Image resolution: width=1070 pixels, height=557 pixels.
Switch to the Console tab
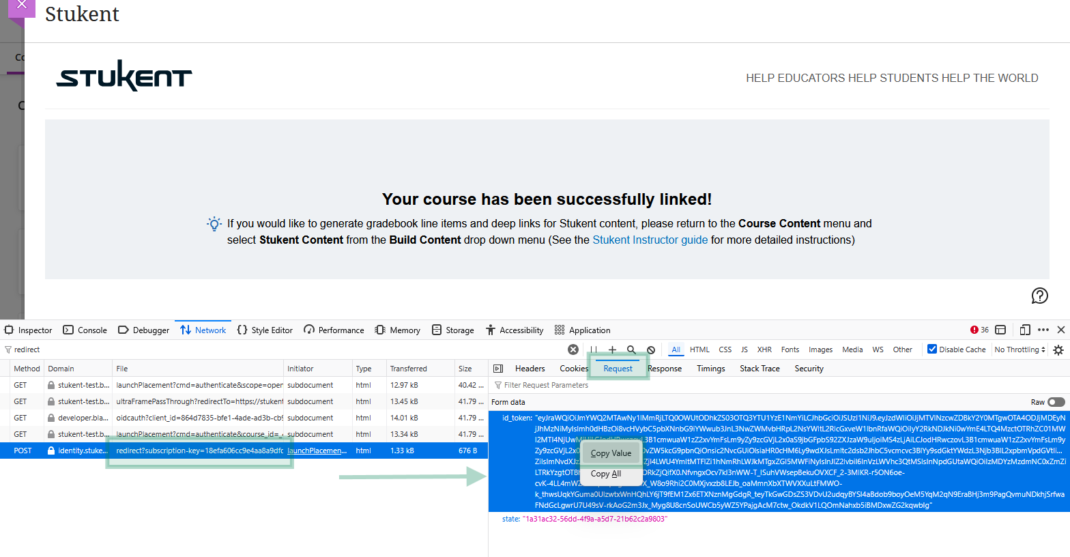85,330
